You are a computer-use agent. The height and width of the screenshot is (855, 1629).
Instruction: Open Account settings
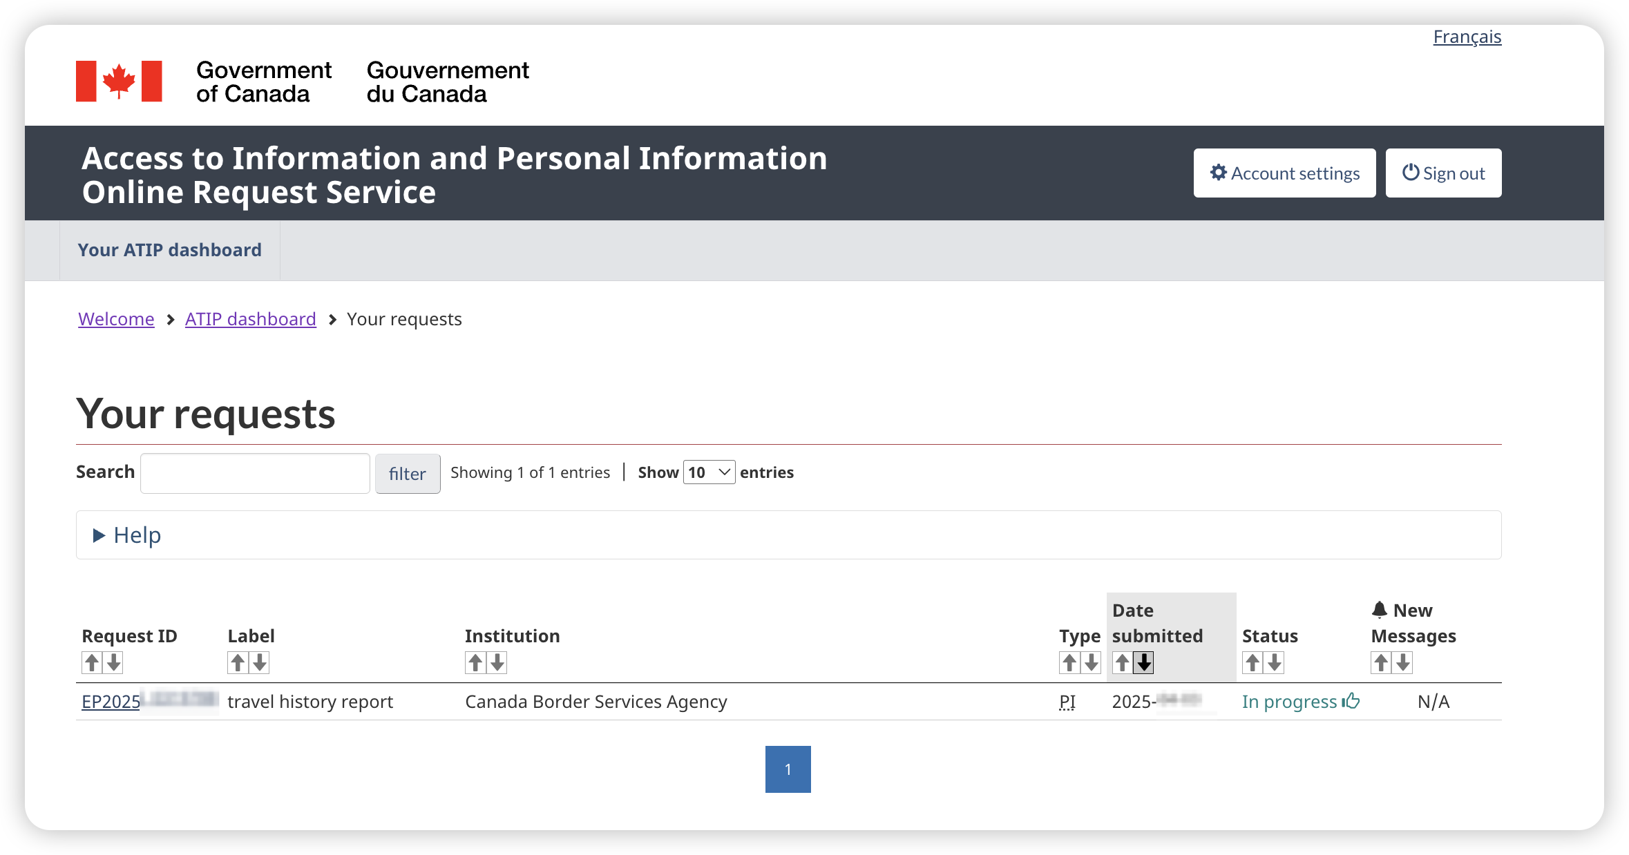(1284, 173)
